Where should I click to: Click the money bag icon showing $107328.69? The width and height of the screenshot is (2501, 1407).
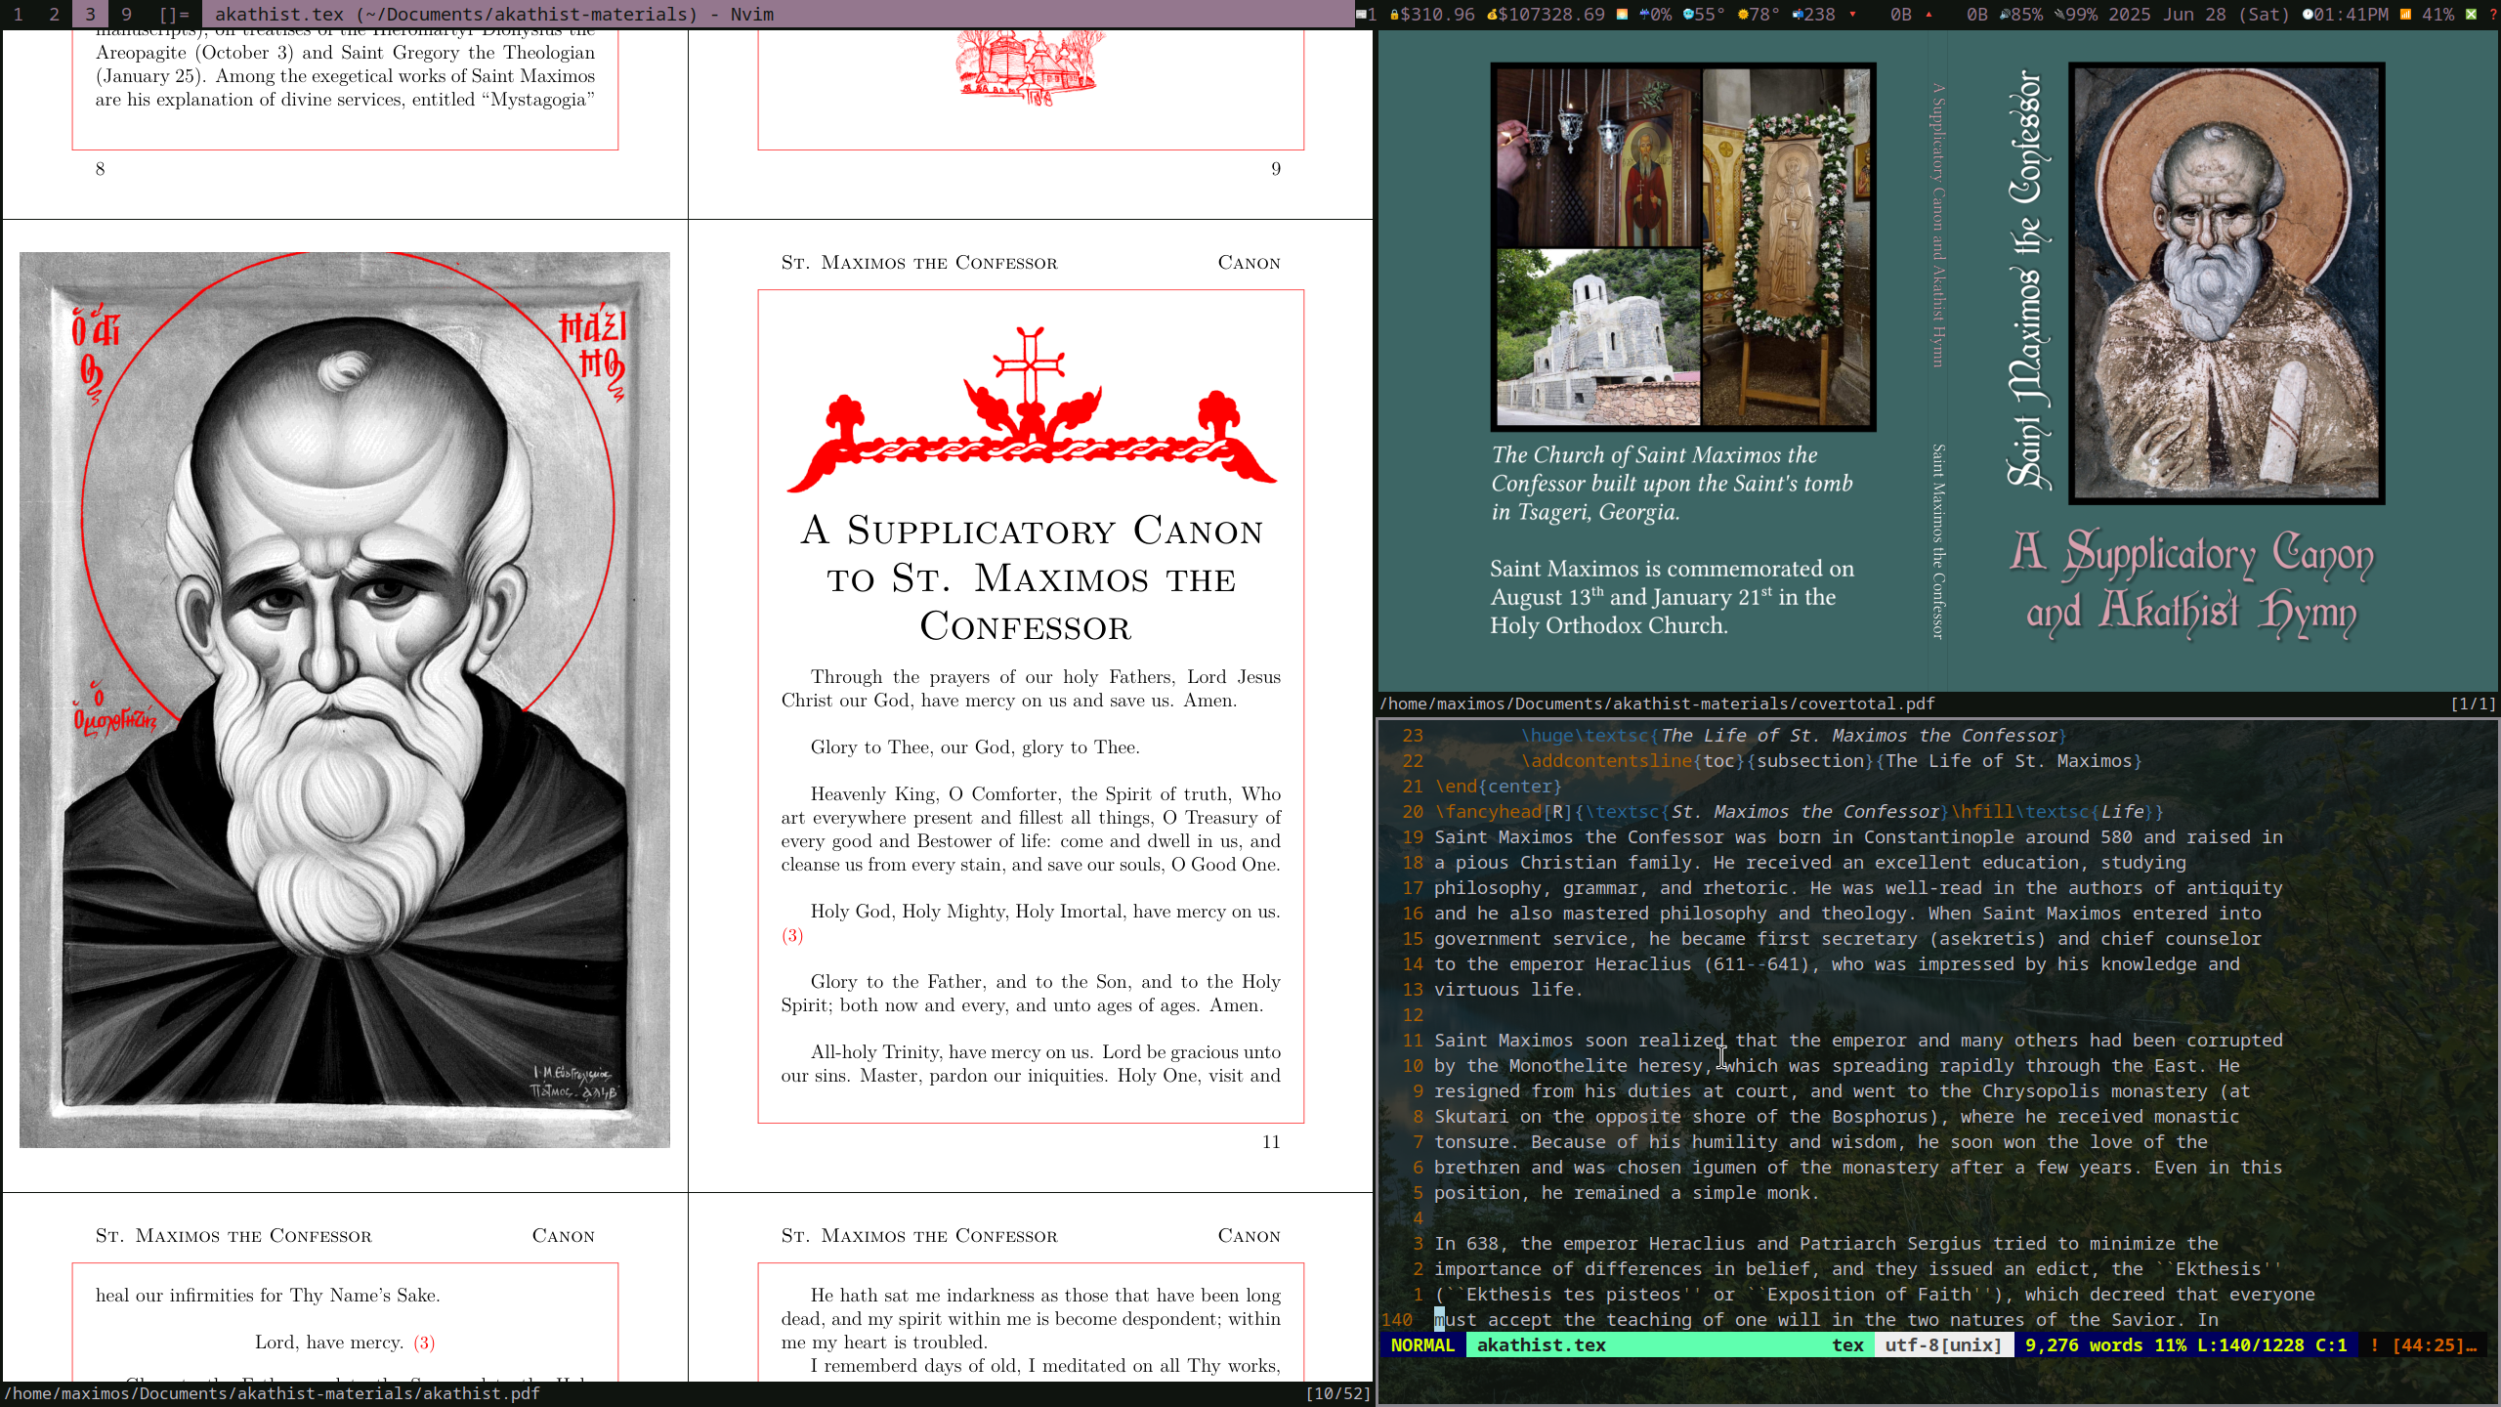(1492, 14)
